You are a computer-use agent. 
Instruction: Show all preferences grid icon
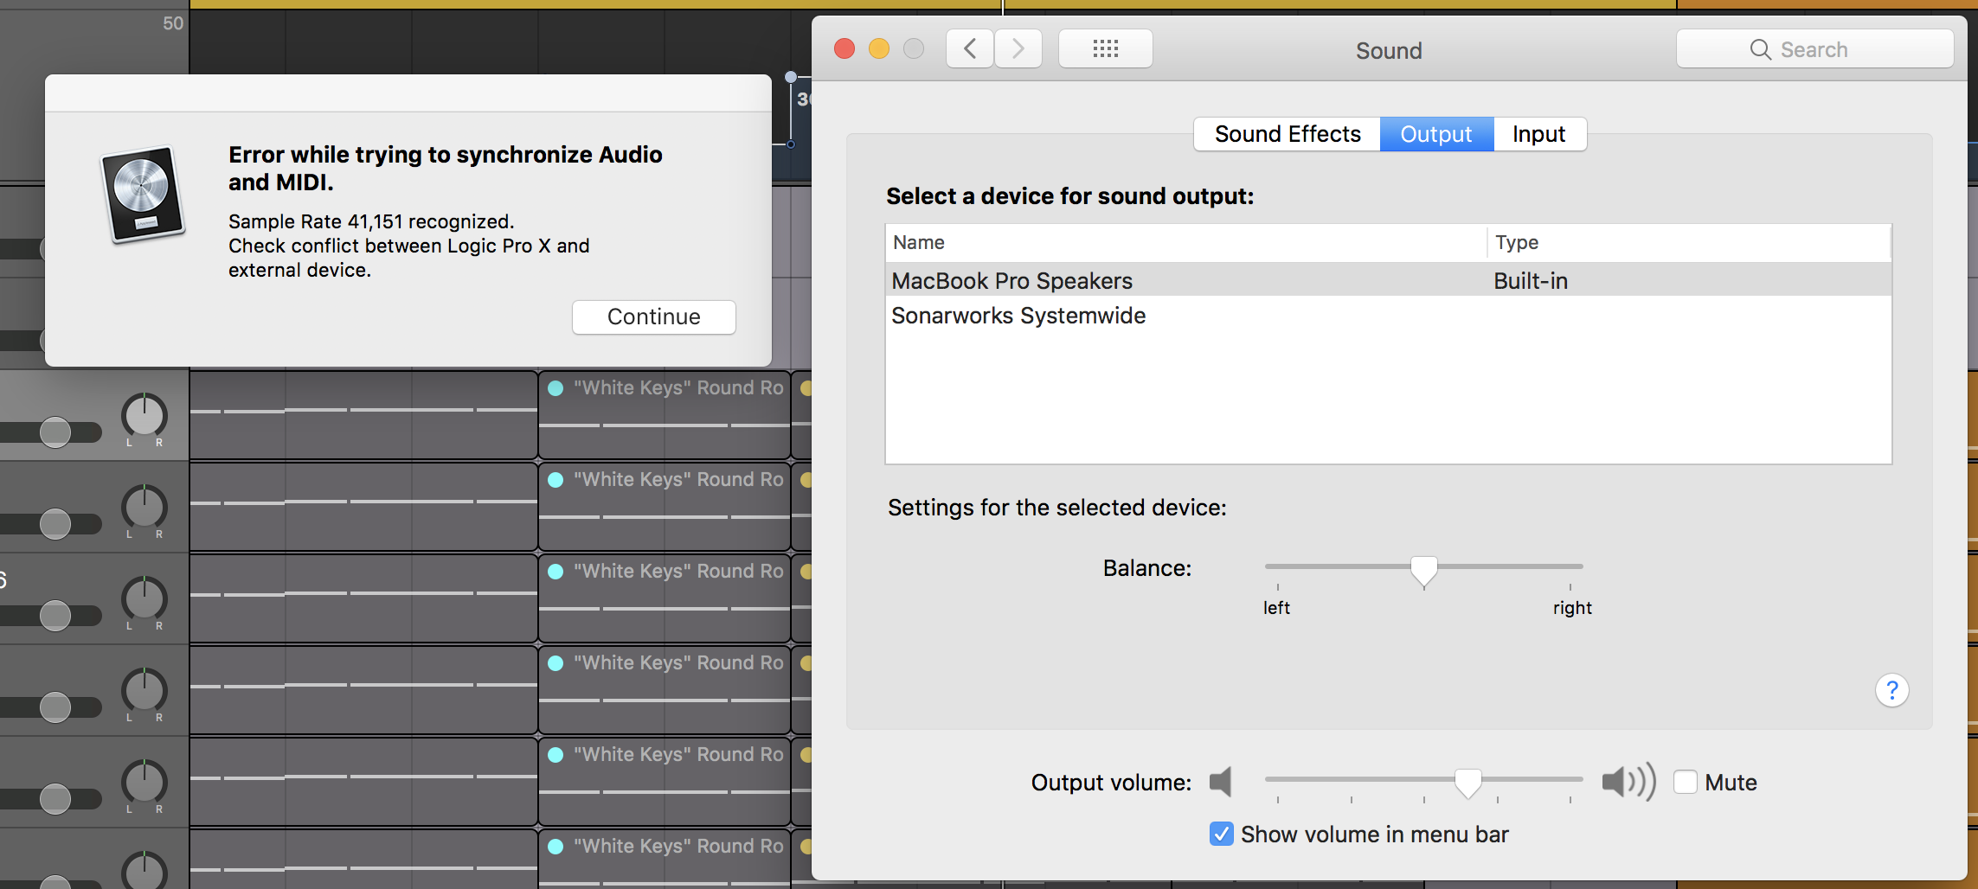(x=1105, y=49)
